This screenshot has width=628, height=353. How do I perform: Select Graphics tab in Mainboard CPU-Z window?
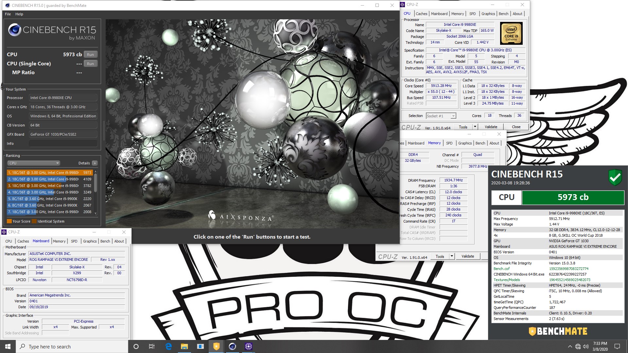[90, 241]
